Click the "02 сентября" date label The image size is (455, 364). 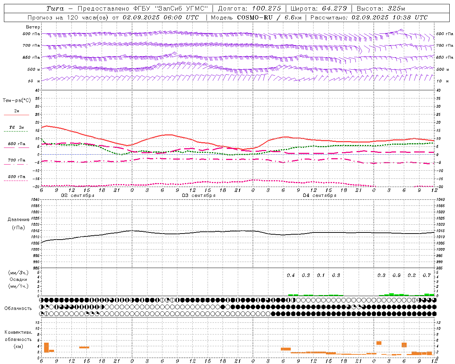[78, 196]
